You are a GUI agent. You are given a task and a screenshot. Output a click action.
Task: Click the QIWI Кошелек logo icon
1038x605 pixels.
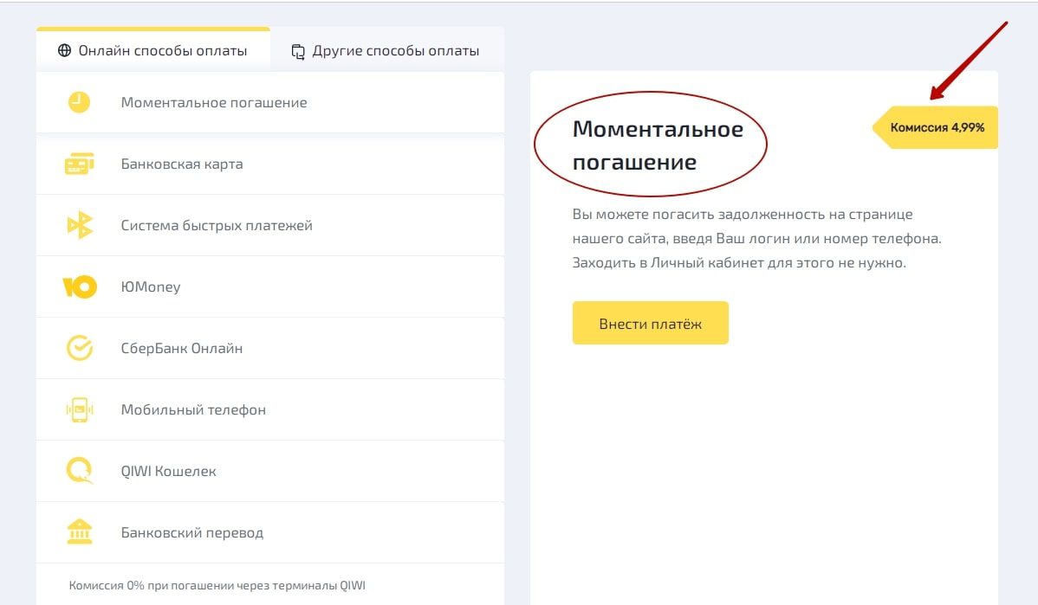(80, 471)
